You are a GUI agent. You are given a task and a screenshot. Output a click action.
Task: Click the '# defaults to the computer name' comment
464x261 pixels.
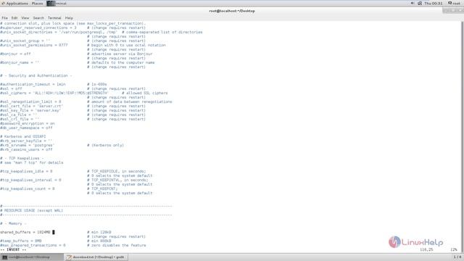(121, 63)
